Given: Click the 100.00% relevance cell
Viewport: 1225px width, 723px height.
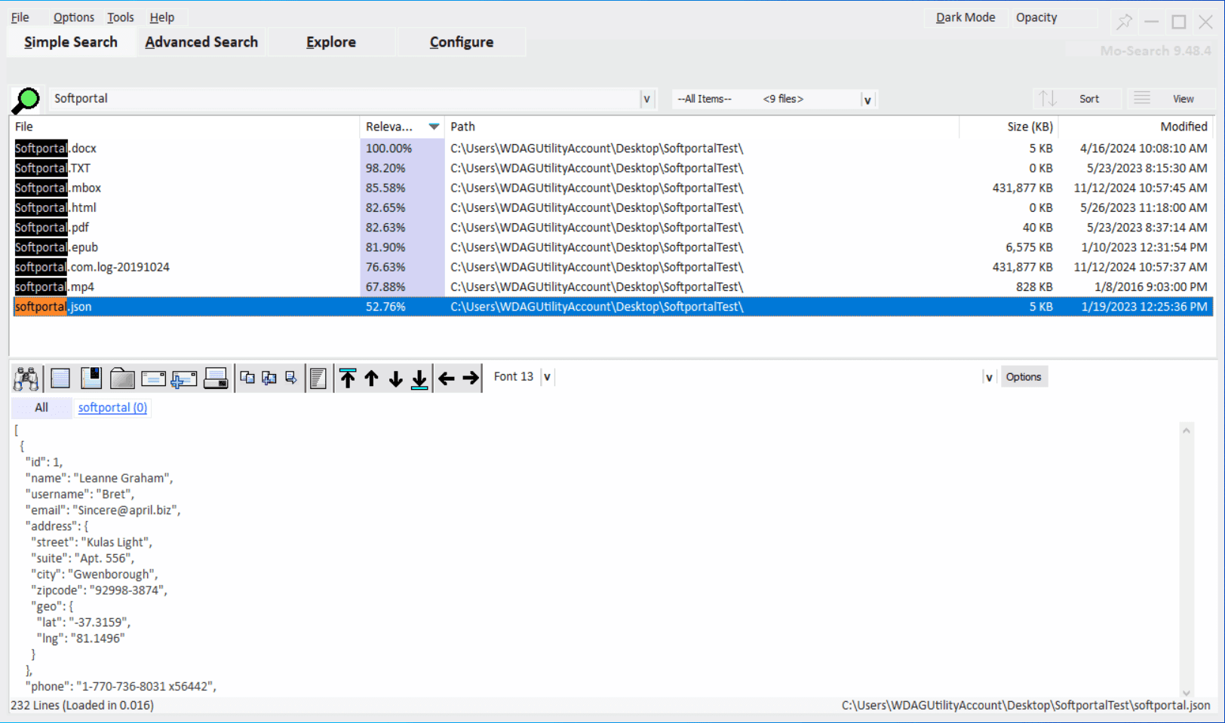Looking at the screenshot, I should click(402, 149).
